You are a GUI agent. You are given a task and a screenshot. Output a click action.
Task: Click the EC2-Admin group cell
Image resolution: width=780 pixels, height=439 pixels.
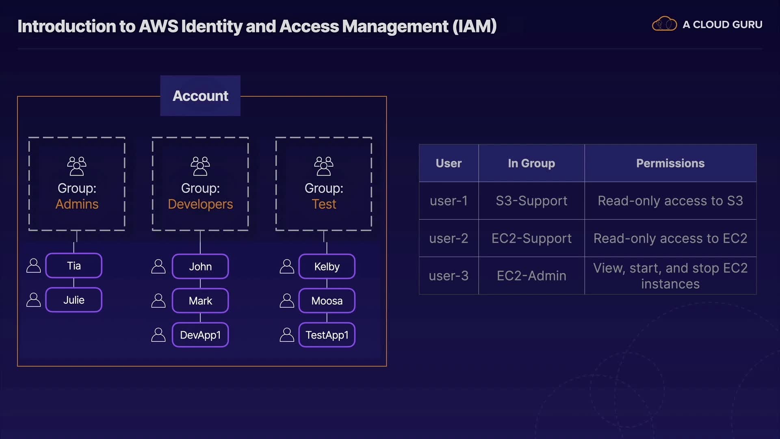pos(531,276)
